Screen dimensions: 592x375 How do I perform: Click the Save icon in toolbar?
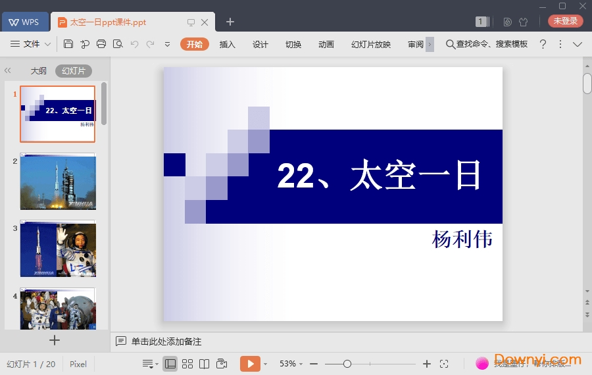[68, 44]
